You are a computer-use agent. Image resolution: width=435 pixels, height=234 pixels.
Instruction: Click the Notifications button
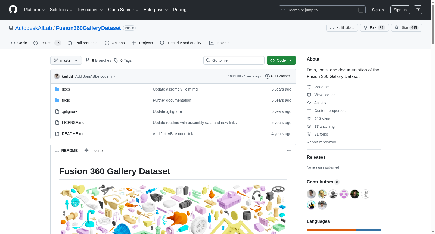tap(342, 28)
